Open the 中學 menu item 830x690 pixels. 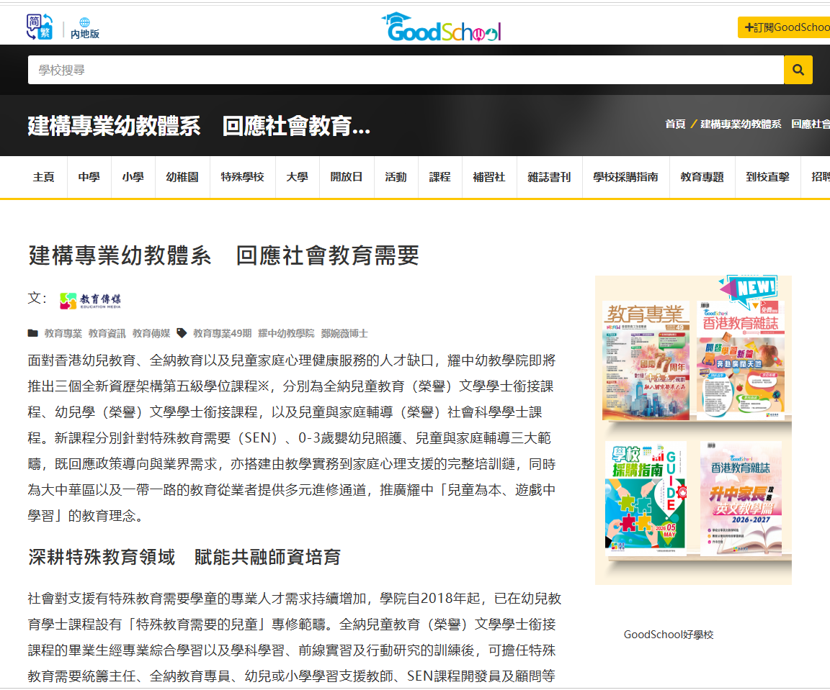89,177
